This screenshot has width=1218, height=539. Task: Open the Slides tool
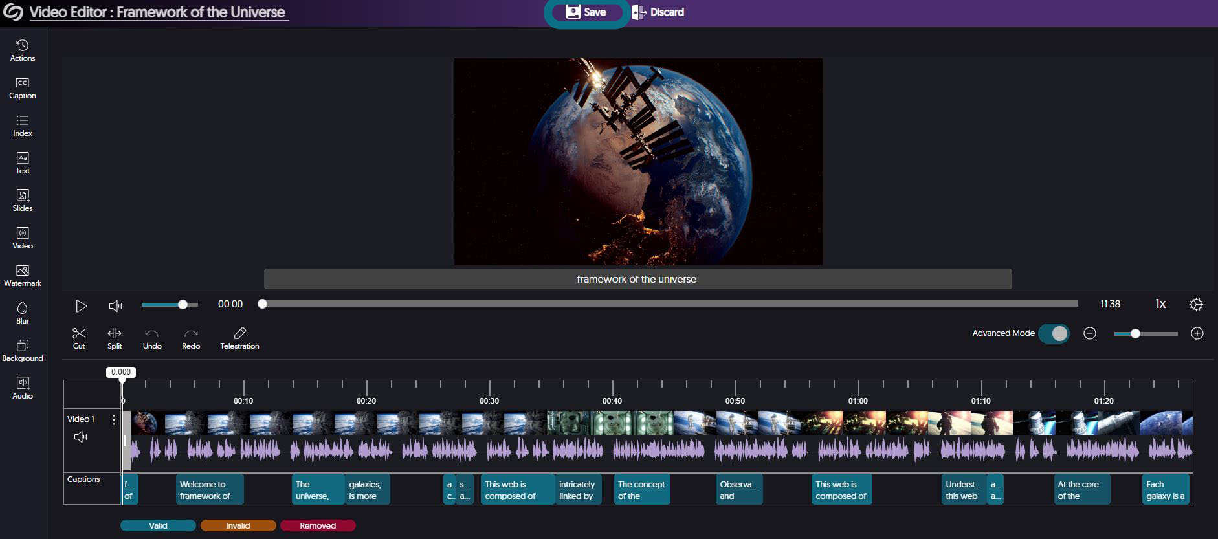23,201
